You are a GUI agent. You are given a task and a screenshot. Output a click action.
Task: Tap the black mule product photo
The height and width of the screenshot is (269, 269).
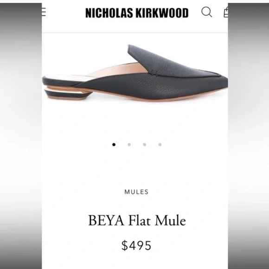[135, 73]
